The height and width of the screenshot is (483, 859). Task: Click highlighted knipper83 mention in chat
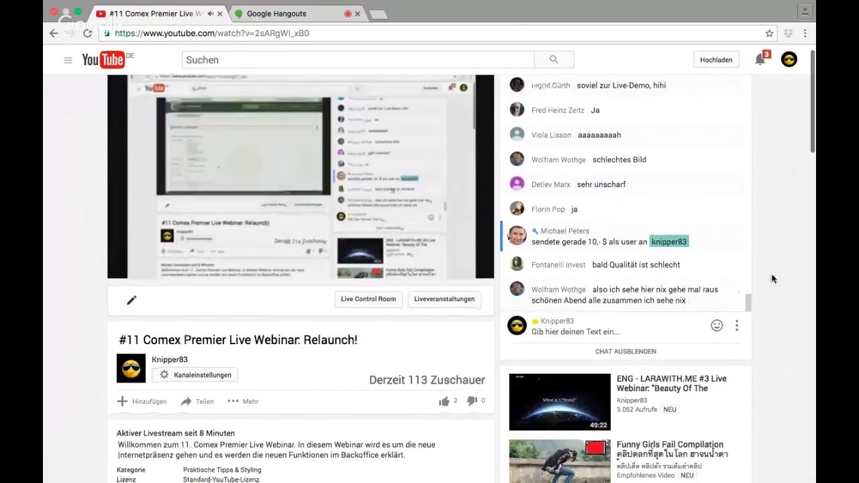pos(669,241)
